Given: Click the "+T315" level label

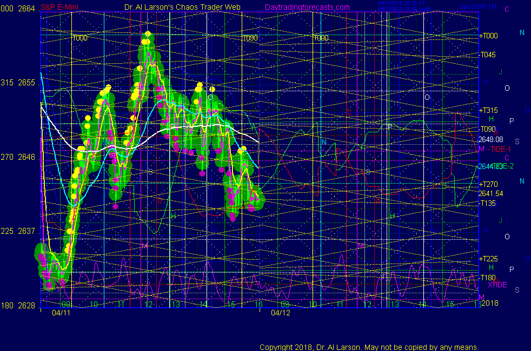Looking at the screenshot, I should pyautogui.click(x=488, y=110).
